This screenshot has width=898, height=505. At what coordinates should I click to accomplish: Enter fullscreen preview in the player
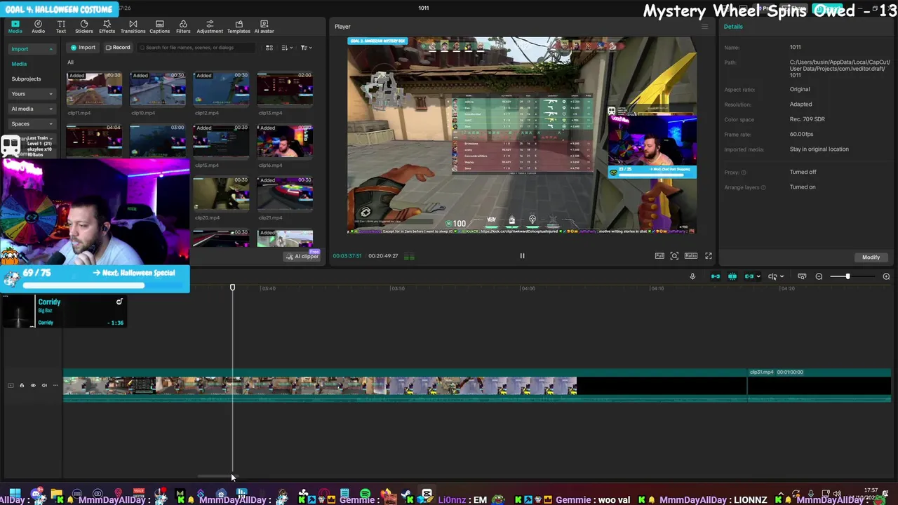(709, 256)
